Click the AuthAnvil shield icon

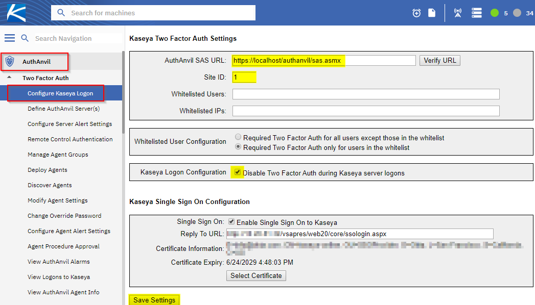pos(10,61)
